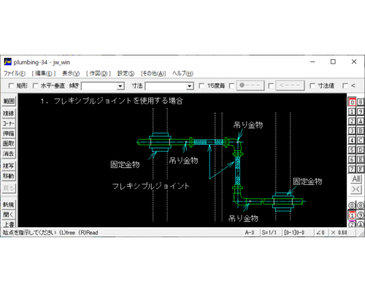The image size is (365, 292).
Task: Click the layer All button
Action: coord(356,179)
